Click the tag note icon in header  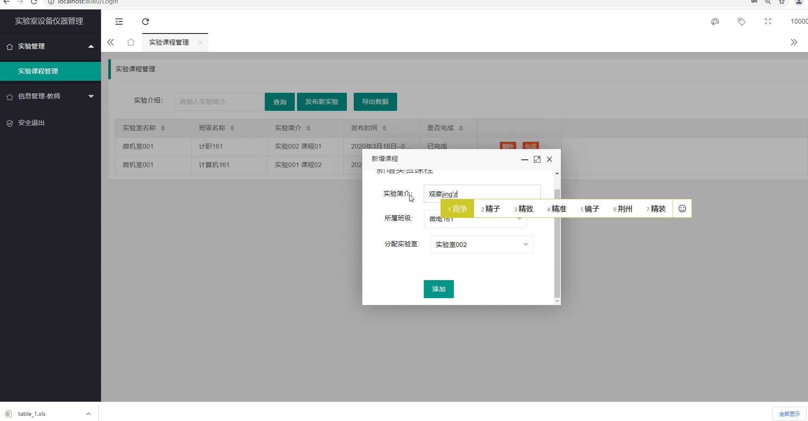[741, 21]
